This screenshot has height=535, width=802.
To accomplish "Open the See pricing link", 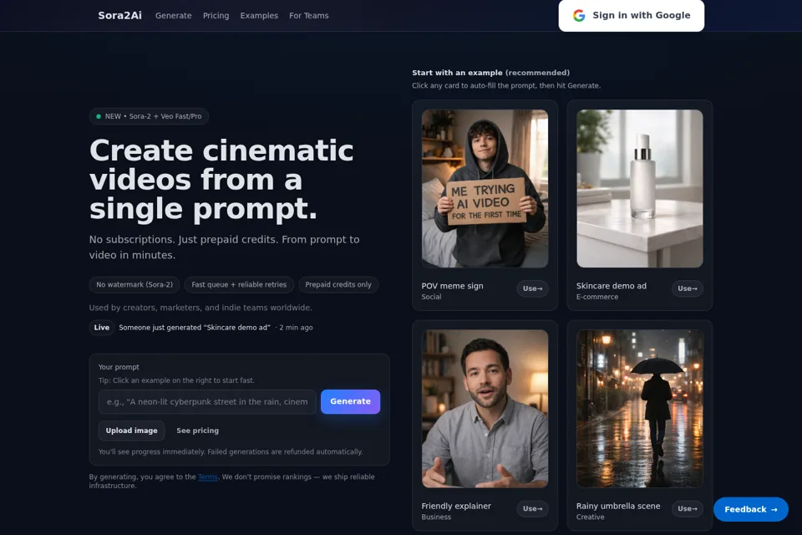I will tap(197, 431).
